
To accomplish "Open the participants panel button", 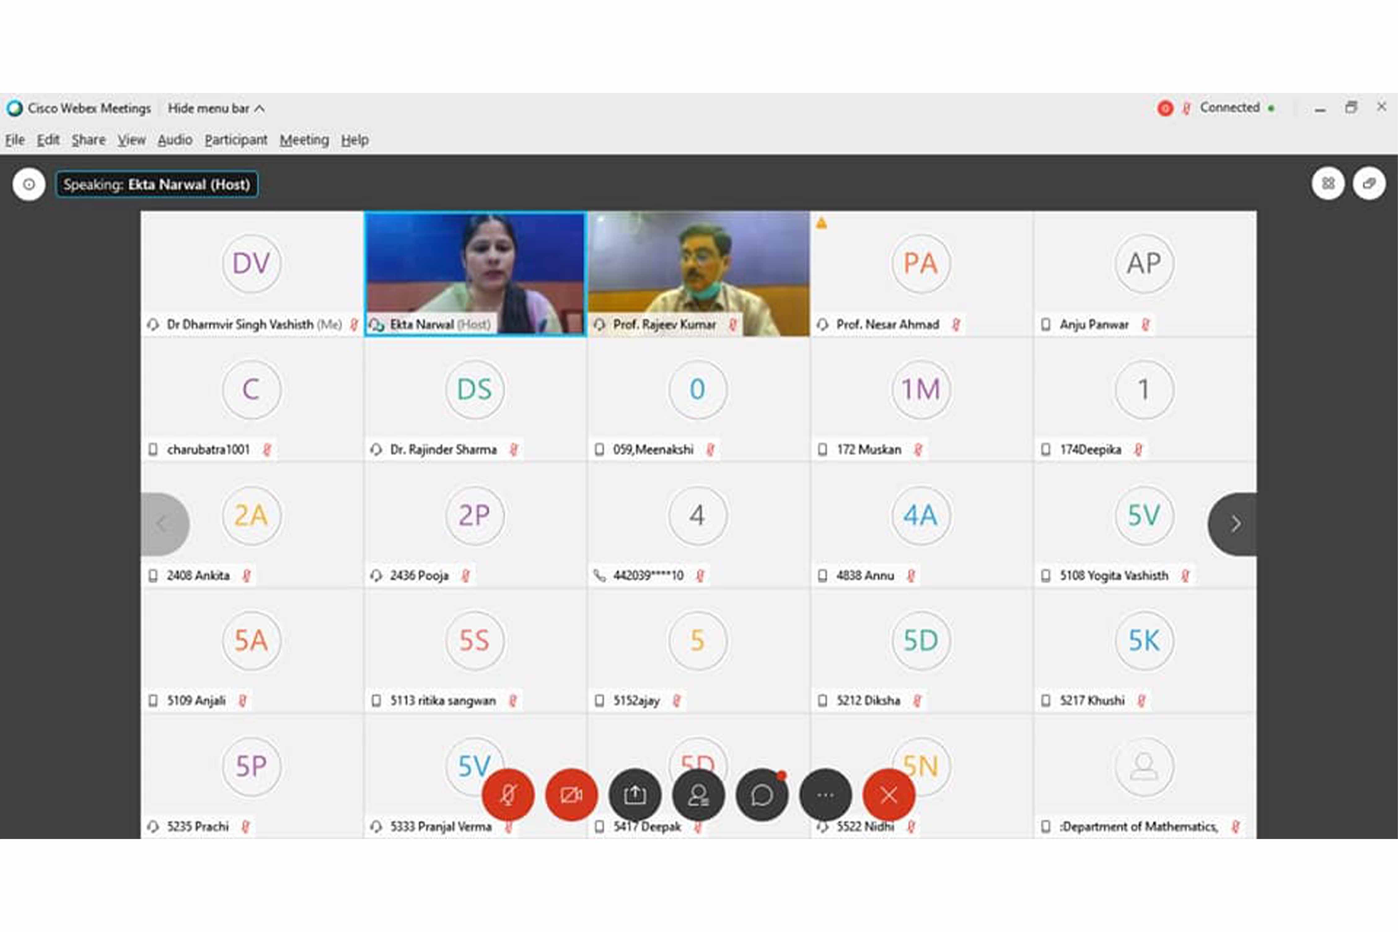I will pos(698,795).
